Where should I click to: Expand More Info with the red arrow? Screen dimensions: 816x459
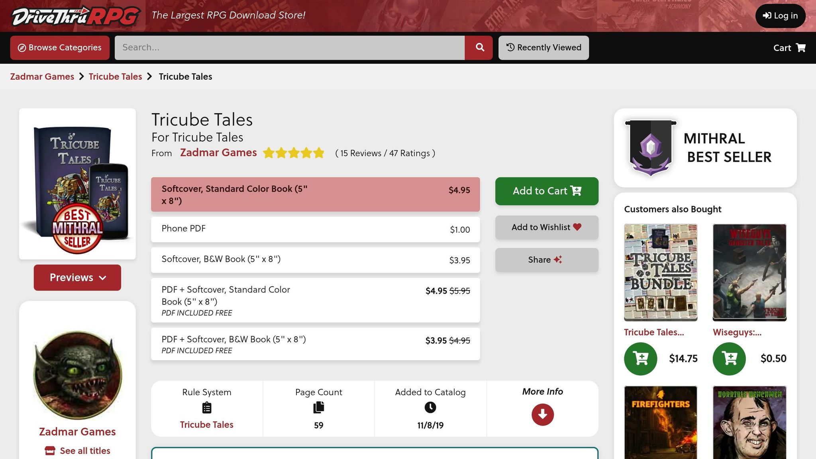tap(543, 415)
